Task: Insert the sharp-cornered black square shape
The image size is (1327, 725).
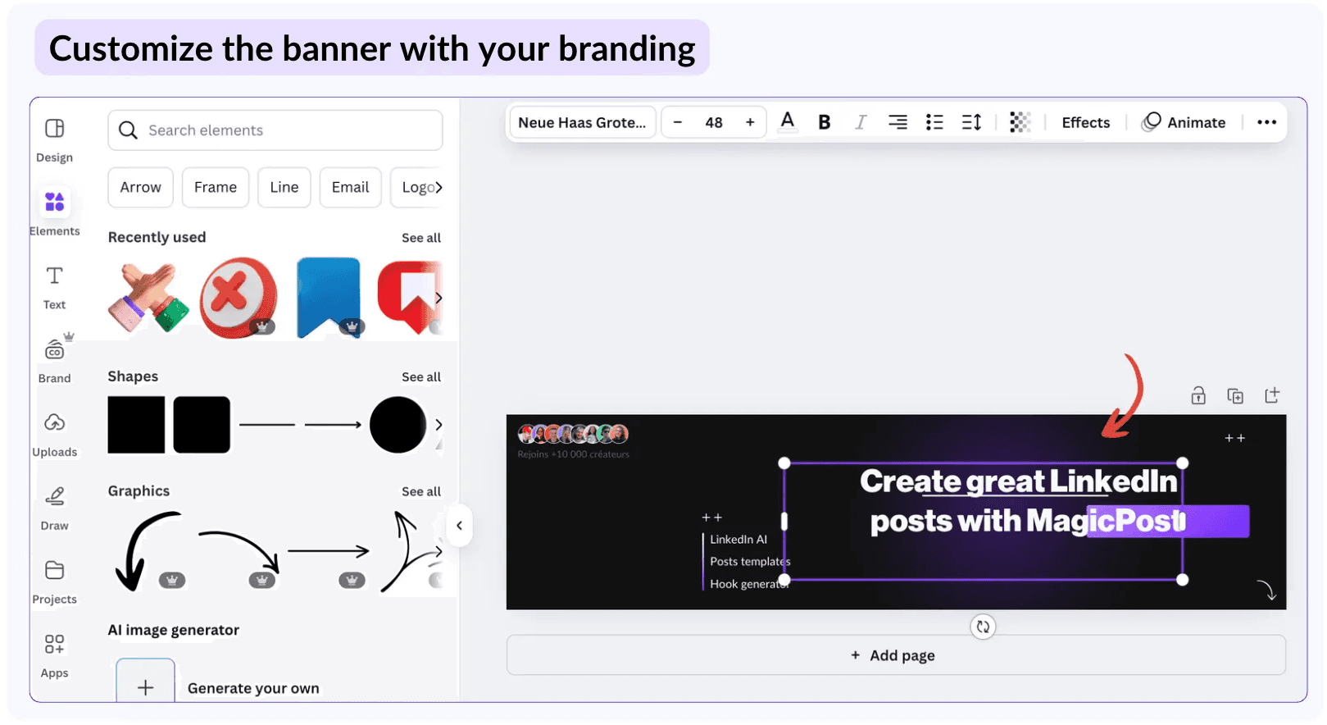Action: click(136, 425)
